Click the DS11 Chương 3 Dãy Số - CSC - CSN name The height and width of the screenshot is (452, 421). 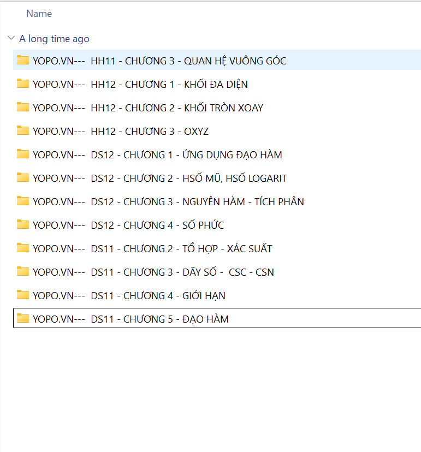click(153, 272)
